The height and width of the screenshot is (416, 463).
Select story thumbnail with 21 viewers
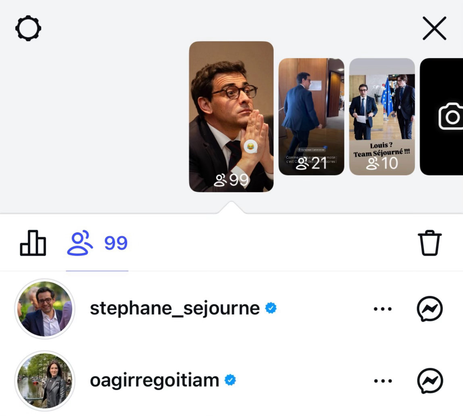pyautogui.click(x=311, y=116)
